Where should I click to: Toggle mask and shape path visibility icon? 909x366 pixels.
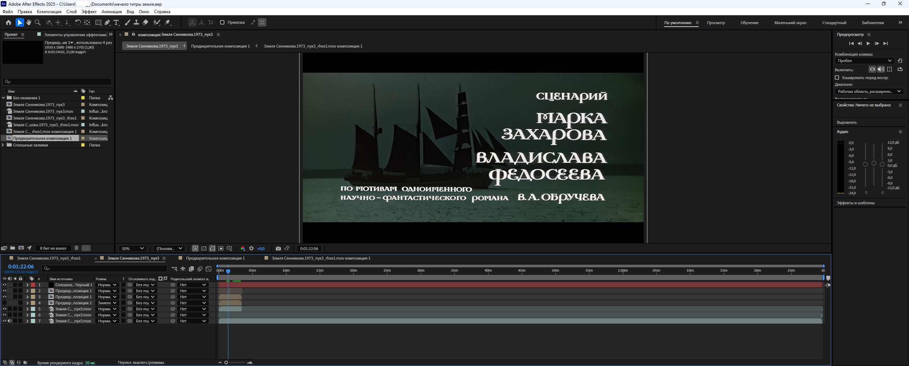coord(212,249)
